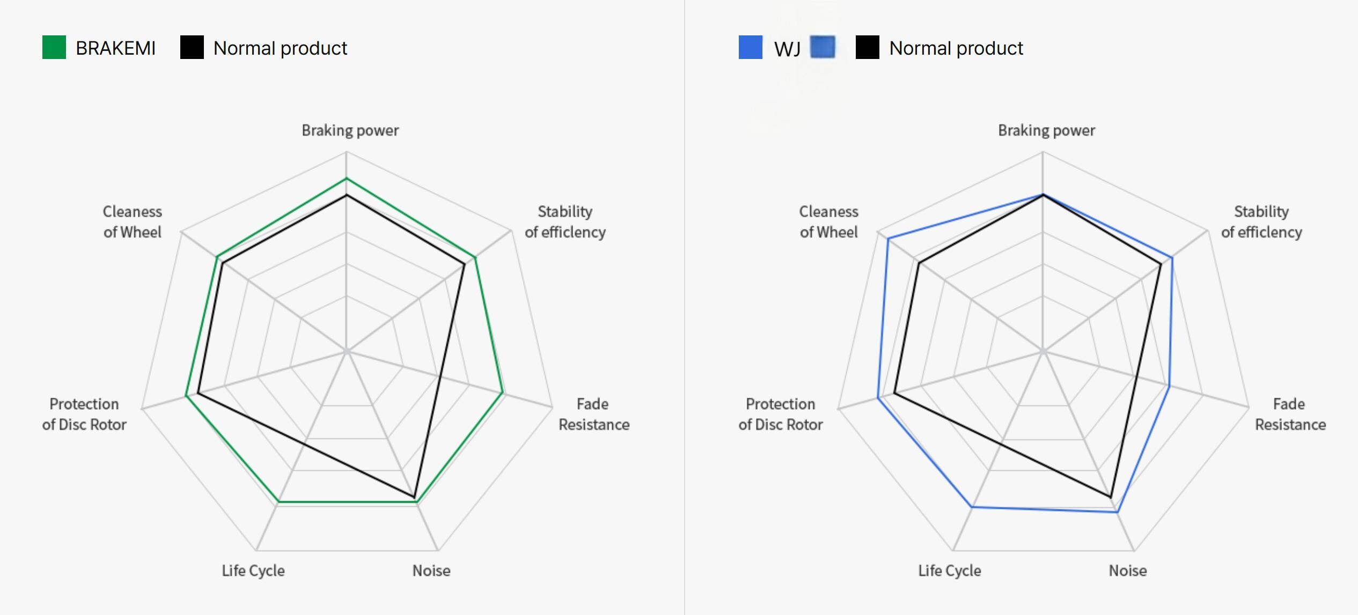Click the green BRAKEMI legend swatch
Image resolution: width=1358 pixels, height=615 pixels.
tap(54, 47)
